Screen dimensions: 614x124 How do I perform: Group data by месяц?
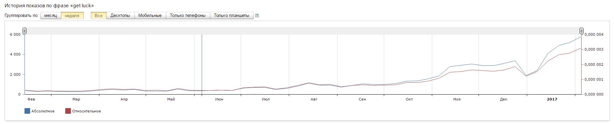point(51,16)
